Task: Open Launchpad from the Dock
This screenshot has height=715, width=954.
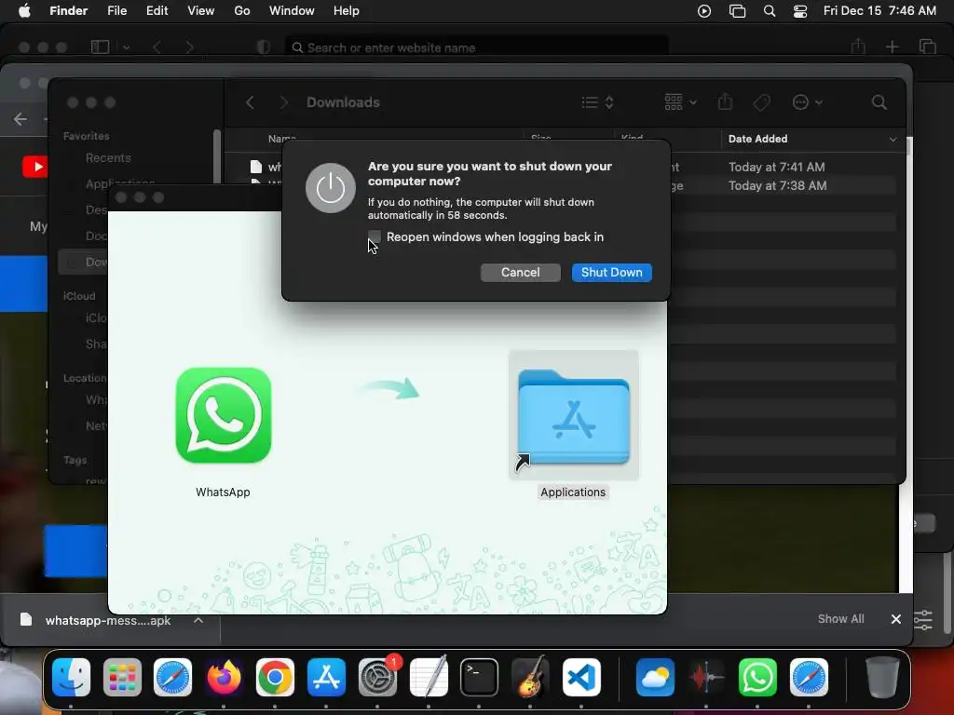Action: 122,677
